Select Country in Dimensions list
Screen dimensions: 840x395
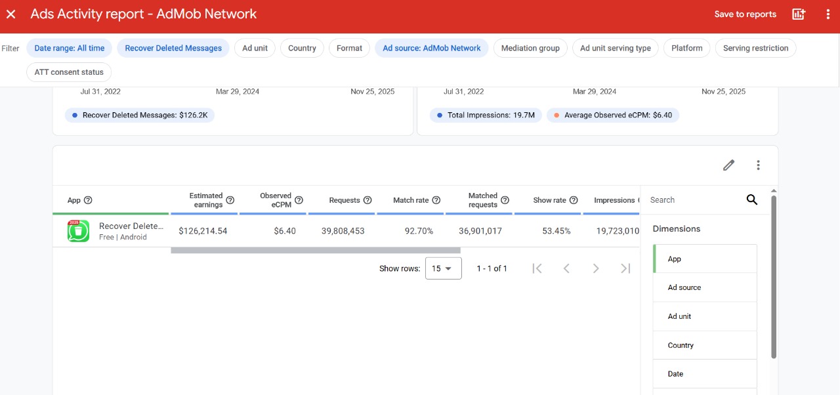pos(705,345)
